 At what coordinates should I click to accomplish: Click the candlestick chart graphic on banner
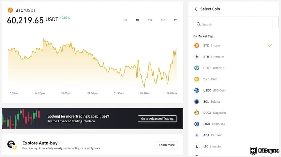(21, 119)
